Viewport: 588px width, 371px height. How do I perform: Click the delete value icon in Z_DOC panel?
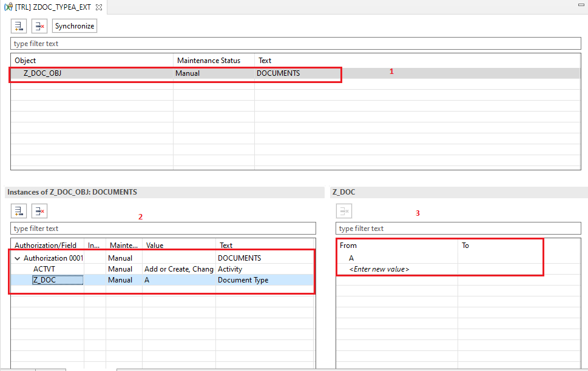tap(344, 211)
